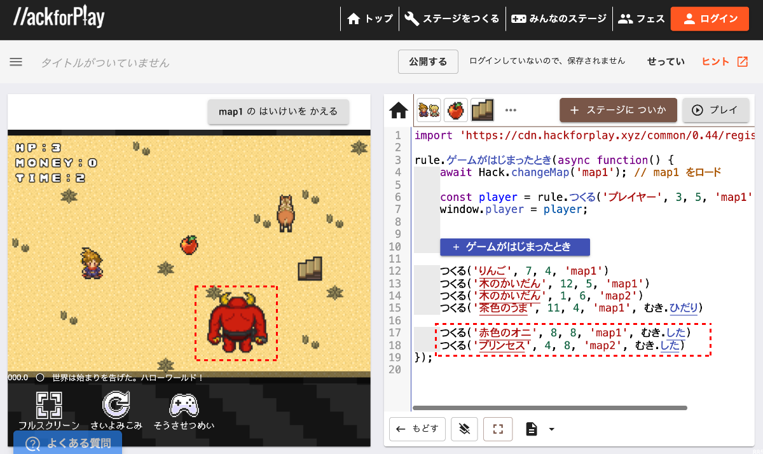The height and width of the screenshot is (454, 763).
Task: Click the document icon in the bottom code toolbar
Action: [532, 429]
